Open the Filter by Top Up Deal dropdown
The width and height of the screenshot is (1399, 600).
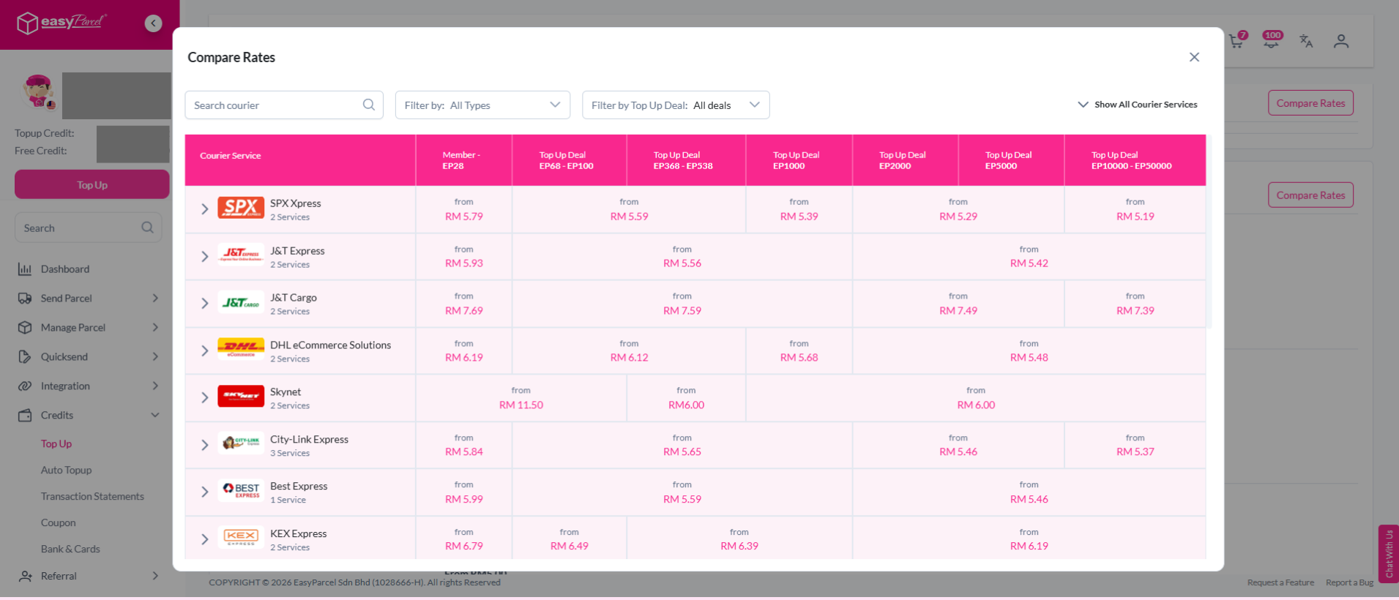pyautogui.click(x=676, y=105)
